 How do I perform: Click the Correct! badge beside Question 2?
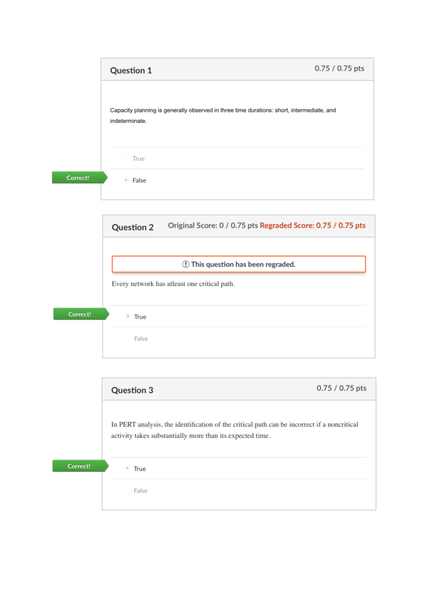(80, 314)
